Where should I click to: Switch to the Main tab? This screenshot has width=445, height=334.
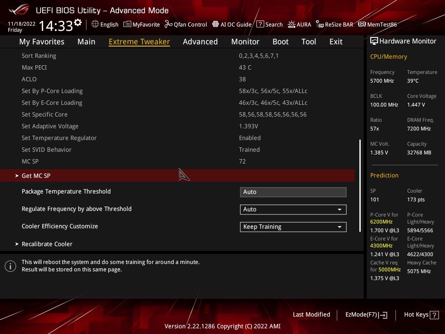86,42
